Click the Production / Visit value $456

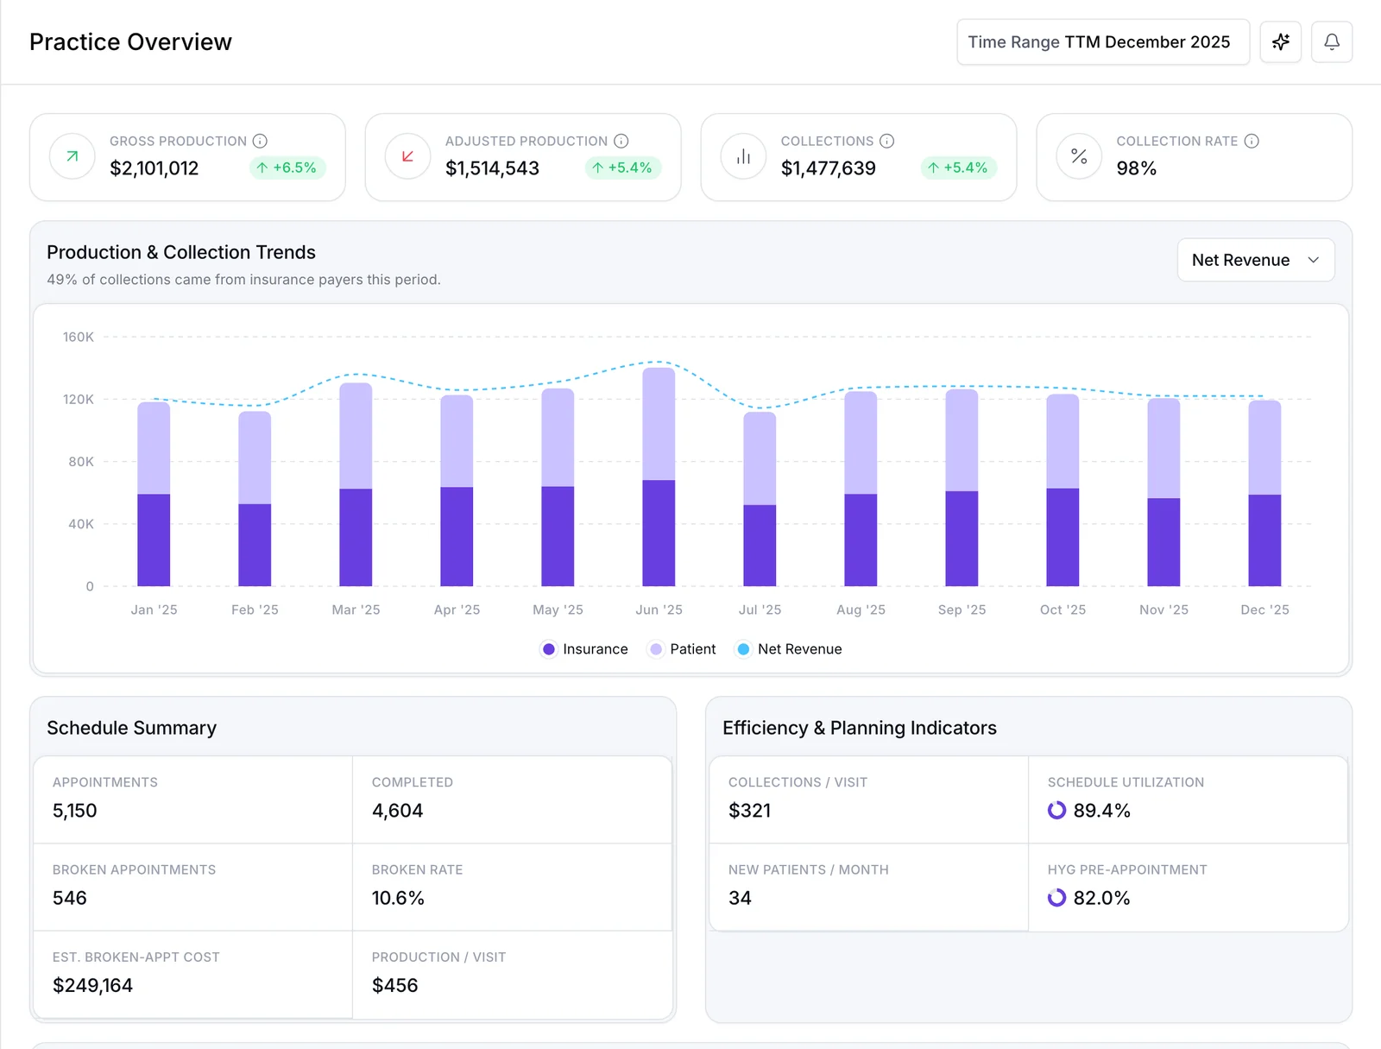[395, 986]
